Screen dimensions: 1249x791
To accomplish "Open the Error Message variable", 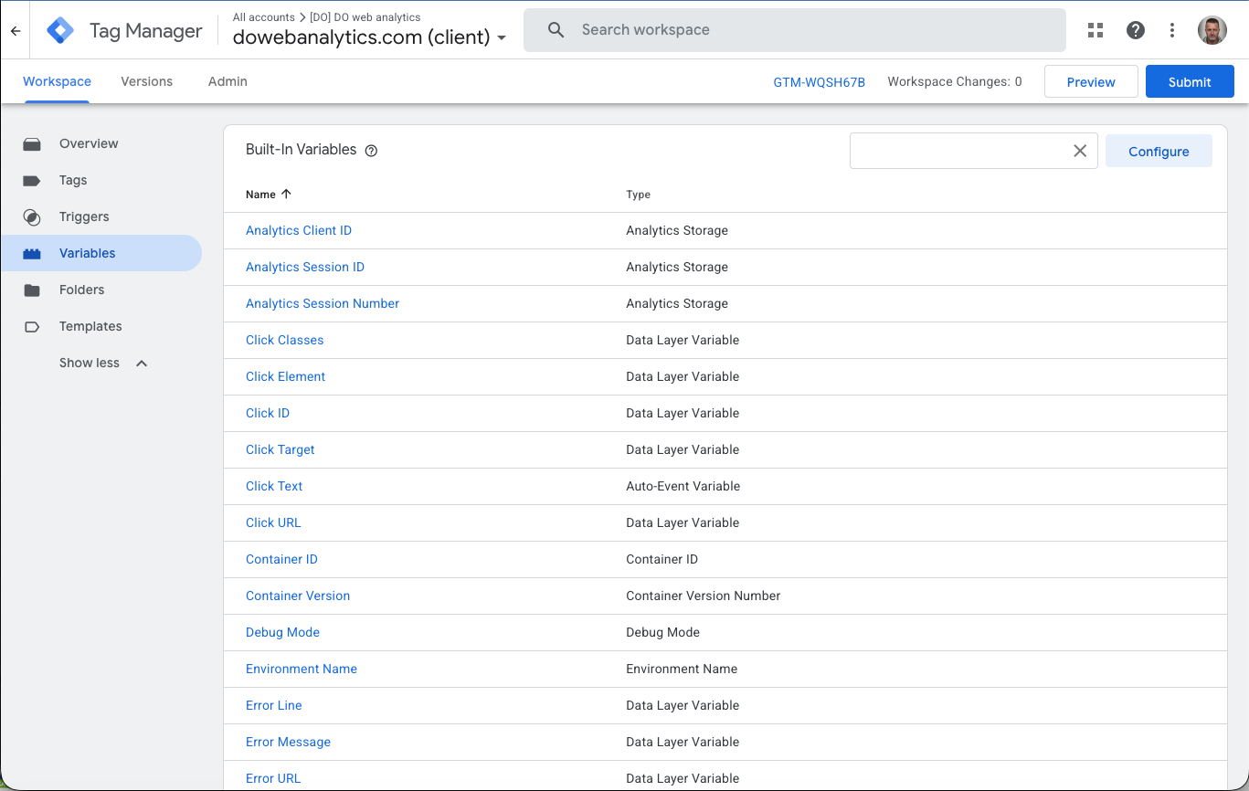I will pyautogui.click(x=288, y=742).
